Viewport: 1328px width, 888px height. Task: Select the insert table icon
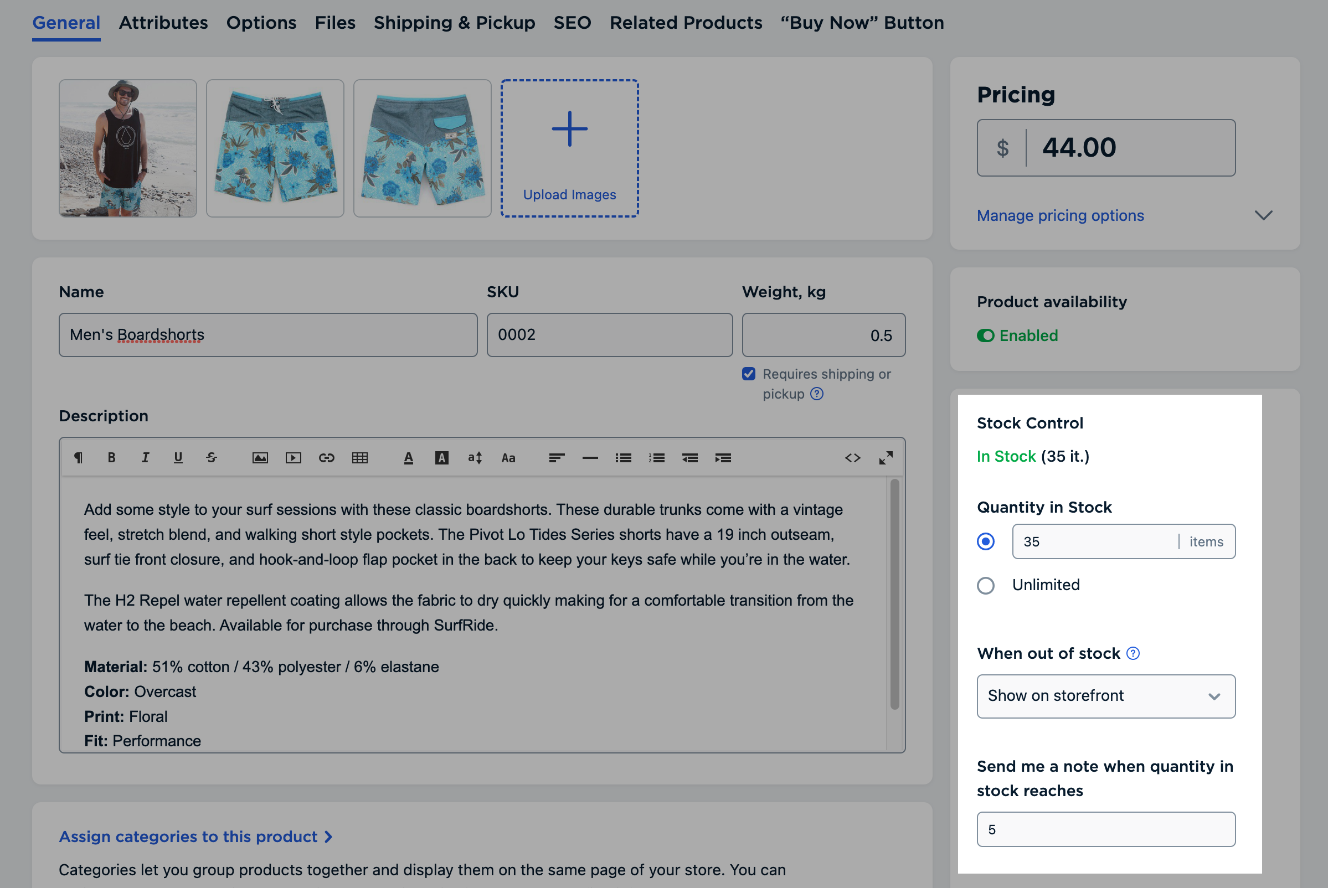pos(359,457)
